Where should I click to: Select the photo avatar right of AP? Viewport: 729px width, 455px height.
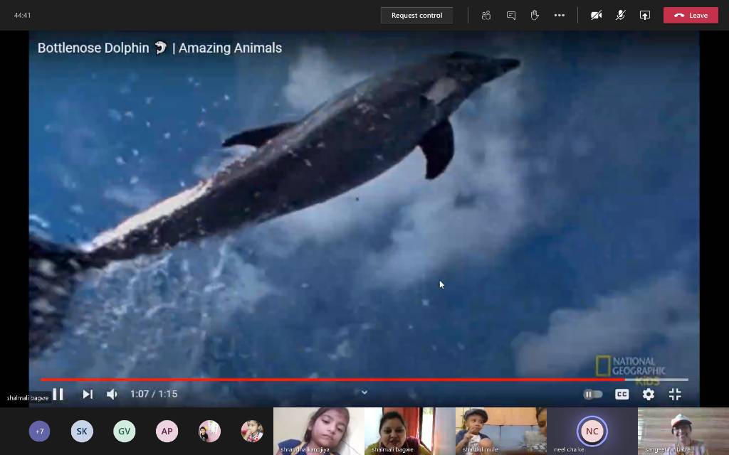coord(210,432)
